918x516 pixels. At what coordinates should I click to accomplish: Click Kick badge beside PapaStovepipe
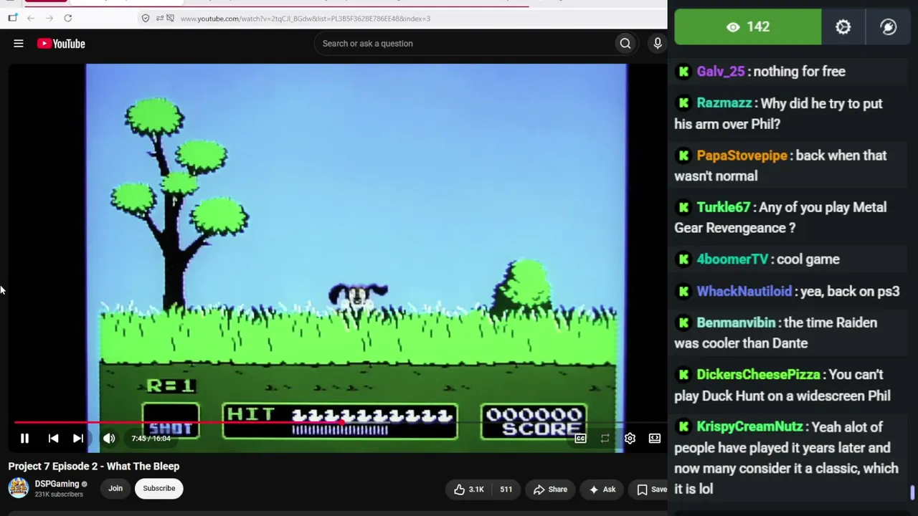click(x=683, y=156)
